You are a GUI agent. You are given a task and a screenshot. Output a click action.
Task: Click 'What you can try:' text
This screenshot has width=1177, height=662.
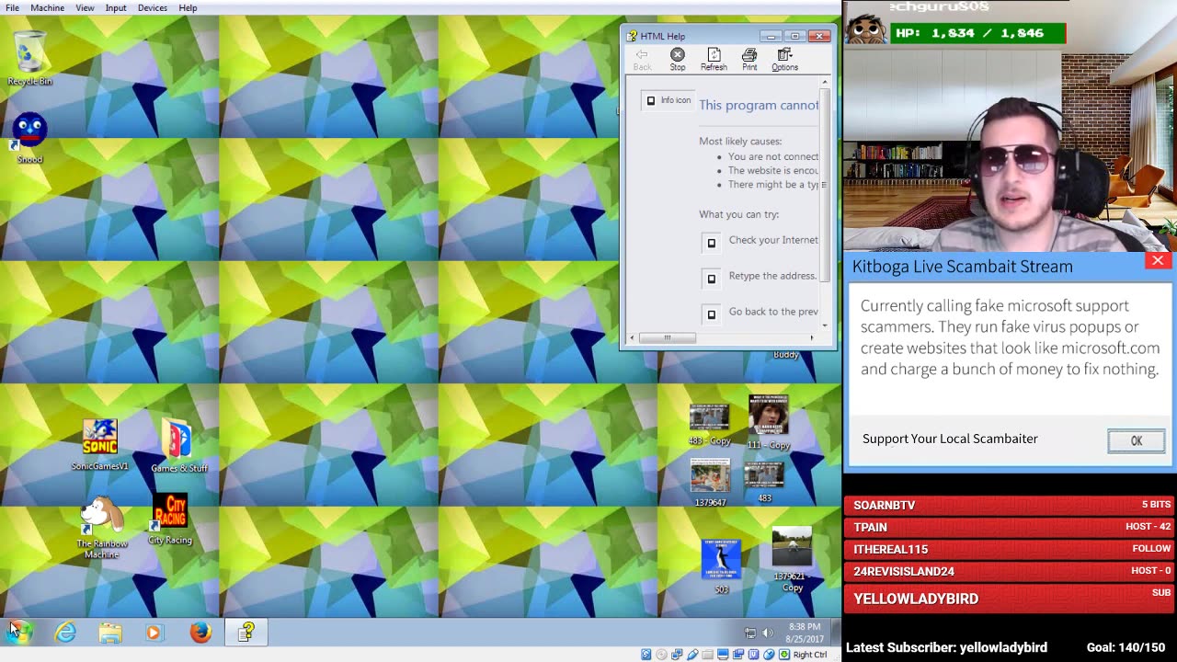738,214
